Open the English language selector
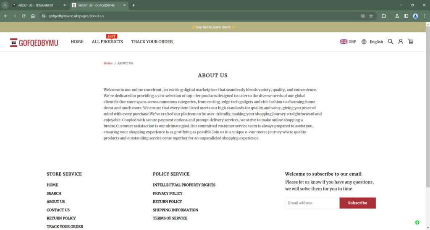 pyautogui.click(x=372, y=42)
